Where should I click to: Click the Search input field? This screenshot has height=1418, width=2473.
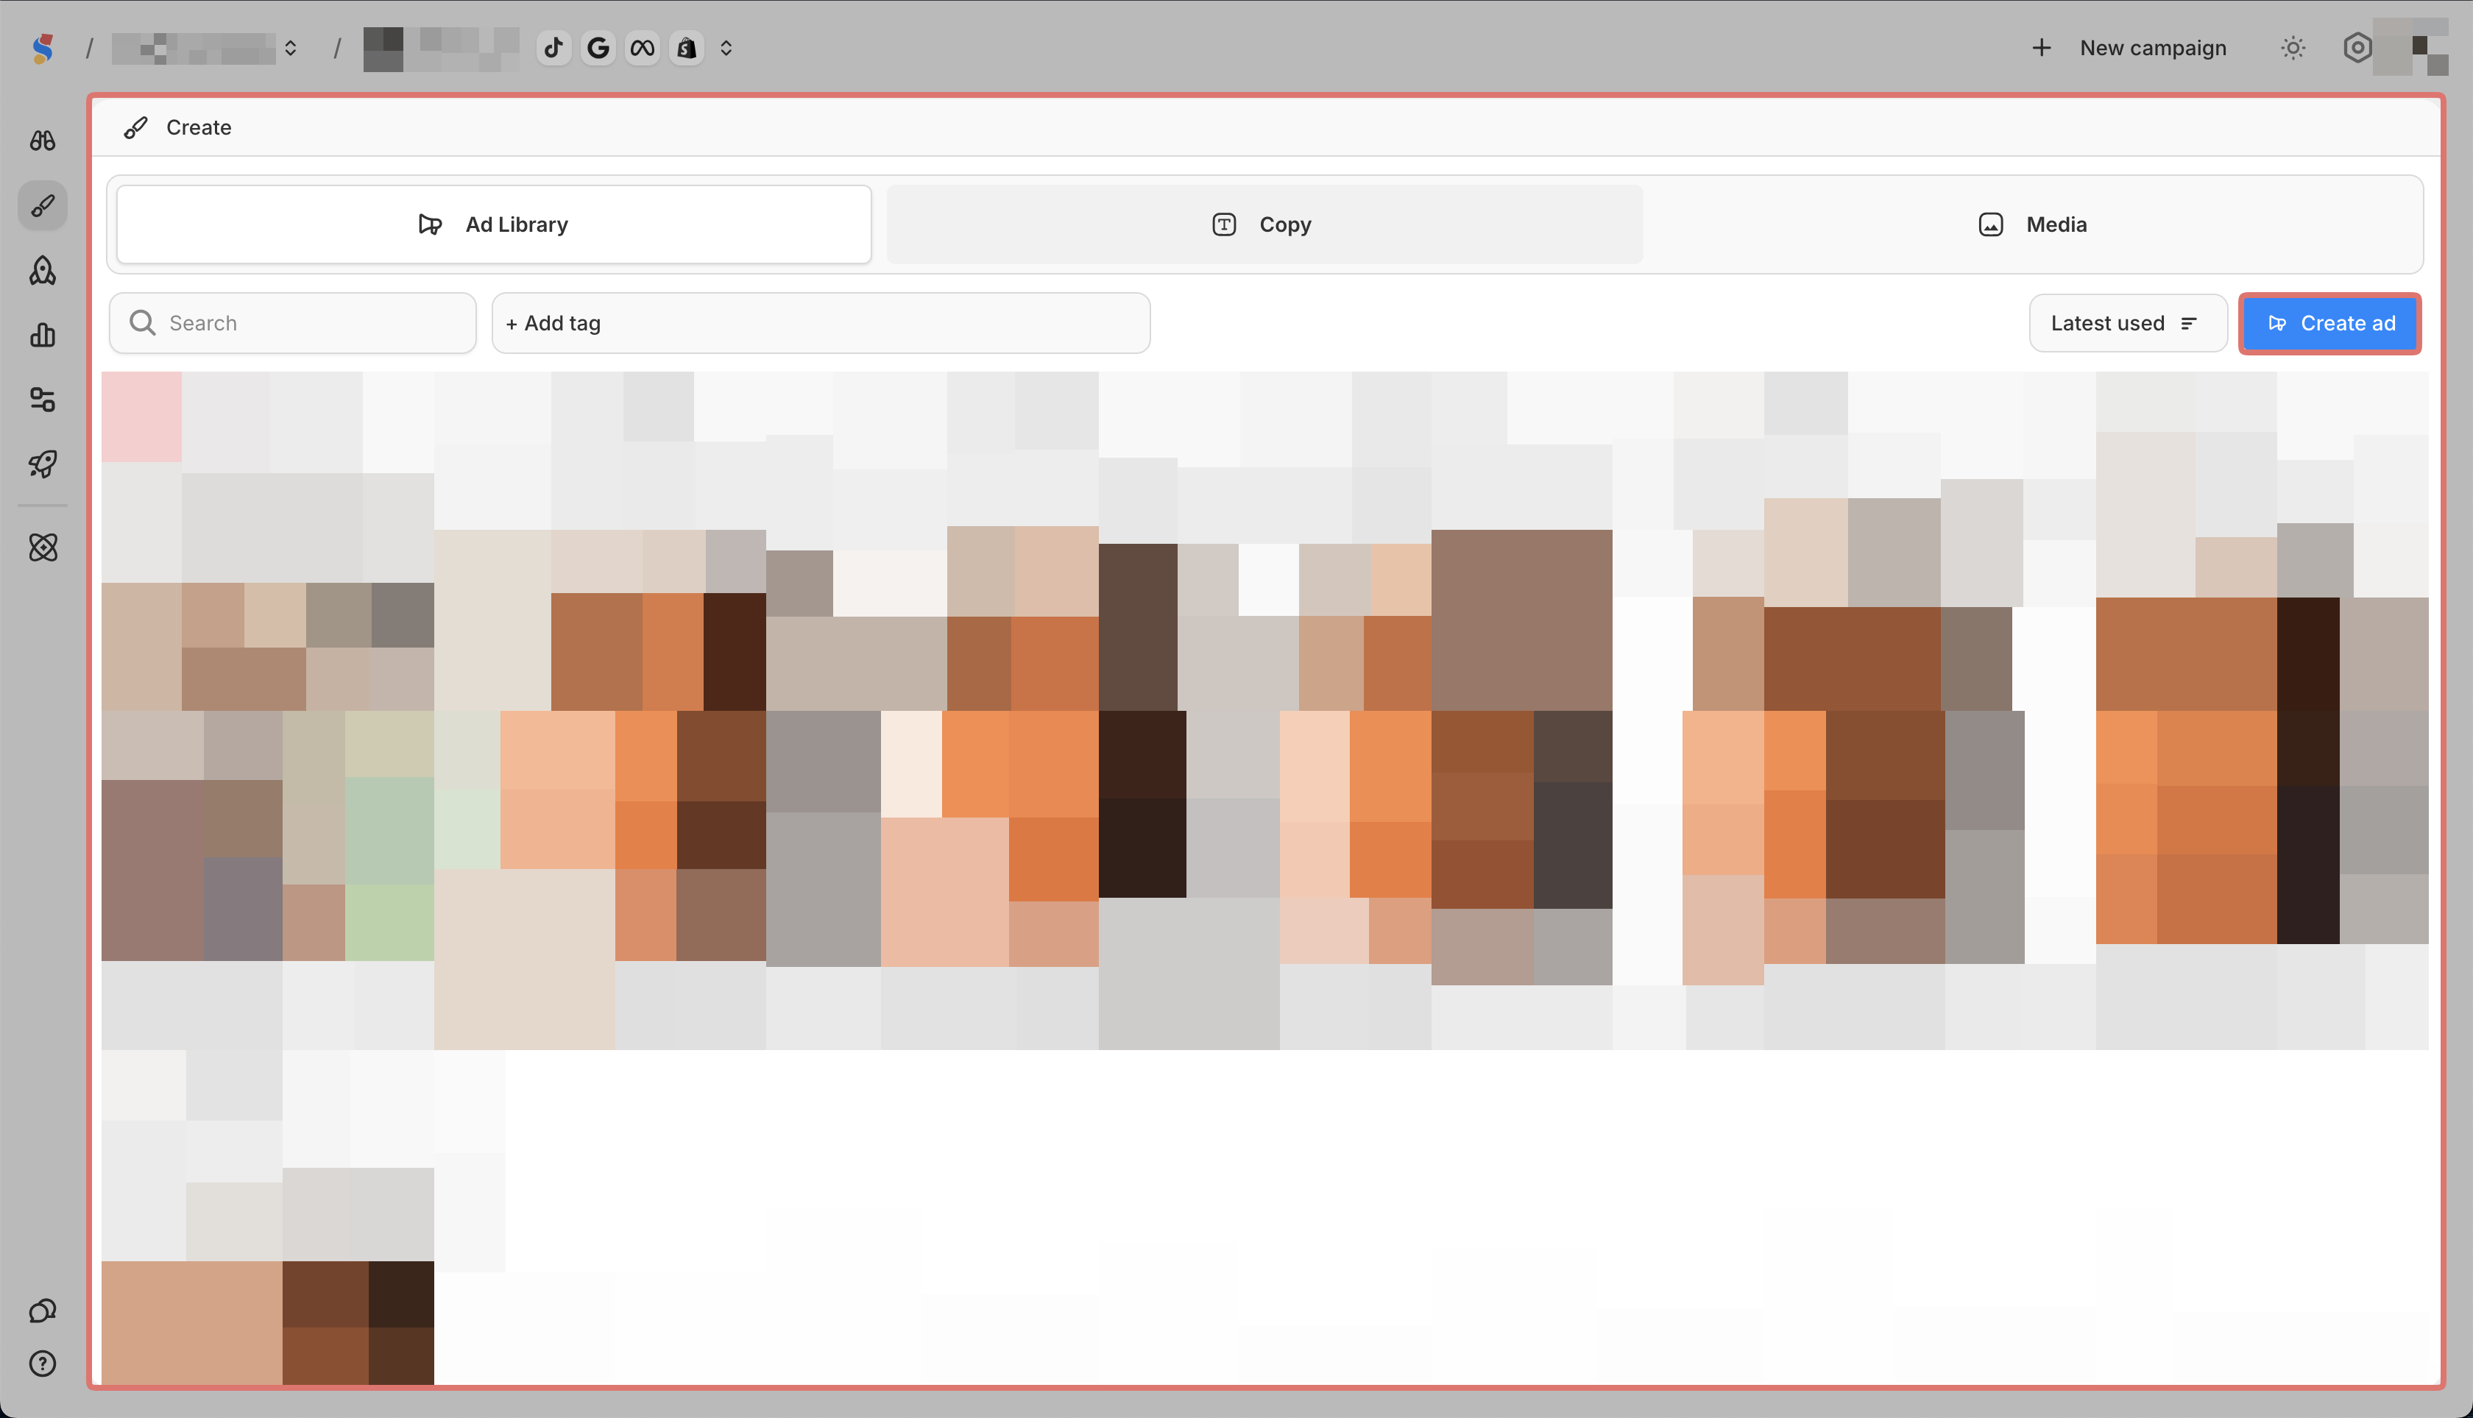[293, 323]
